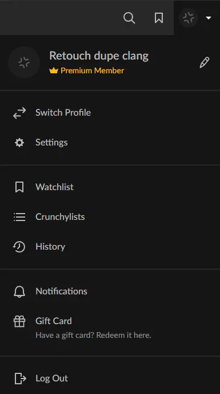Open the Watchlist menu item

(x=110, y=187)
